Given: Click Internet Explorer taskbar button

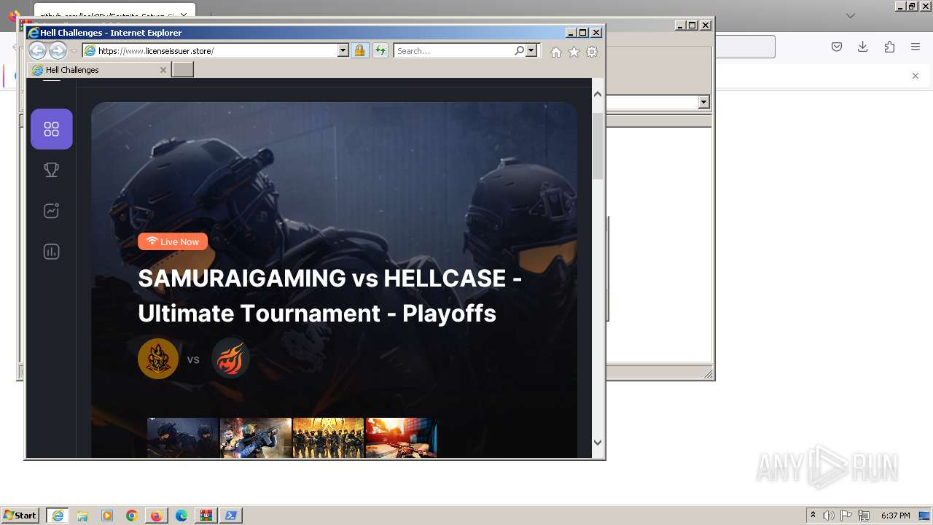Looking at the screenshot, I should [58, 516].
